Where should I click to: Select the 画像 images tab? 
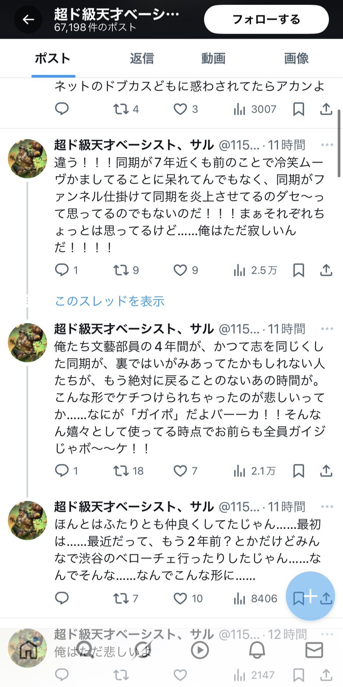pos(296,58)
